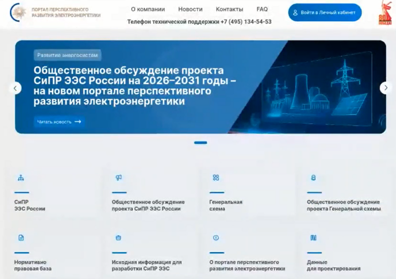Click Войти в Личный кабинет button
Screen dimensions: 396x279
pos(324,12)
